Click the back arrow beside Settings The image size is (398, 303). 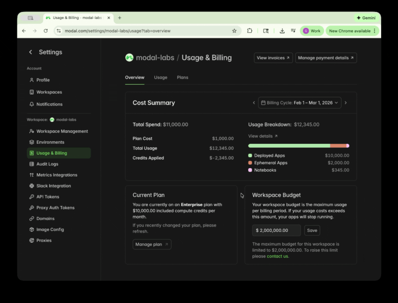pos(30,52)
